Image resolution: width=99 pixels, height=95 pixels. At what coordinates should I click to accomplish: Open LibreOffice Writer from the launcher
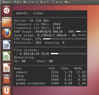click(6, 45)
